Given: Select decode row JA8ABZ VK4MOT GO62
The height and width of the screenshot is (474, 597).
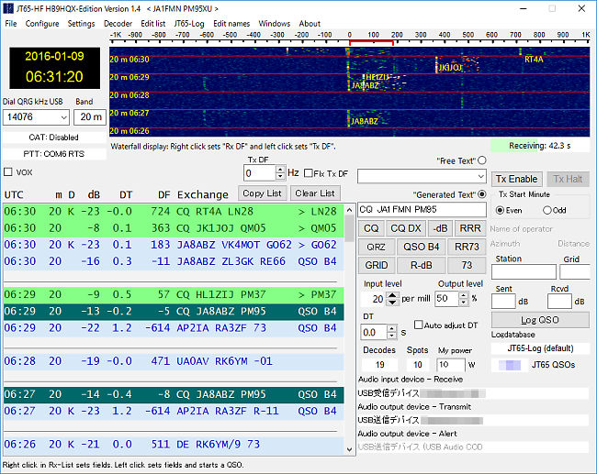Looking at the screenshot, I should click(x=174, y=245).
